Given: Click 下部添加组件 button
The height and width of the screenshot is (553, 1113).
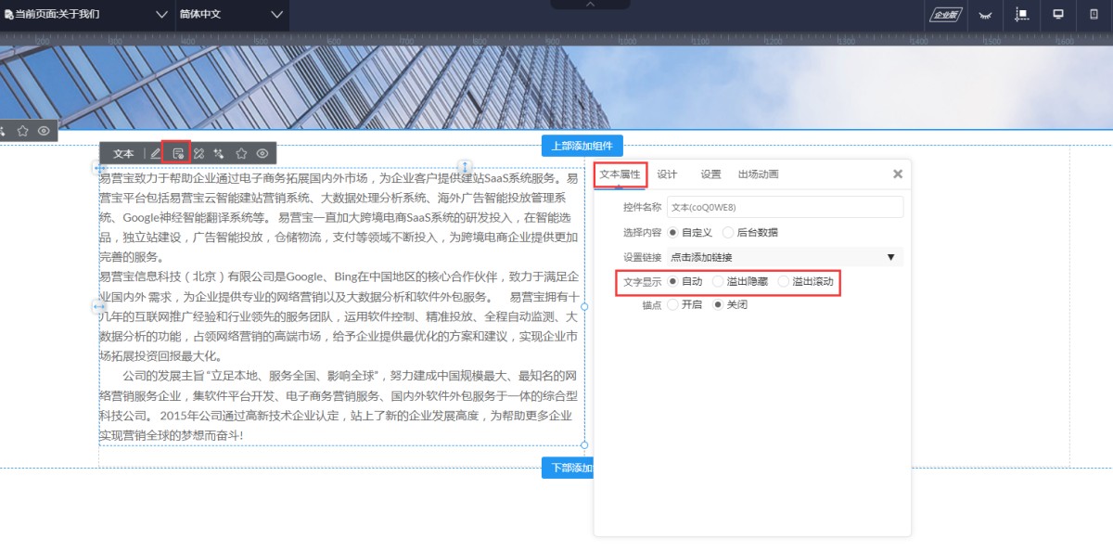Looking at the screenshot, I should coord(568,468).
